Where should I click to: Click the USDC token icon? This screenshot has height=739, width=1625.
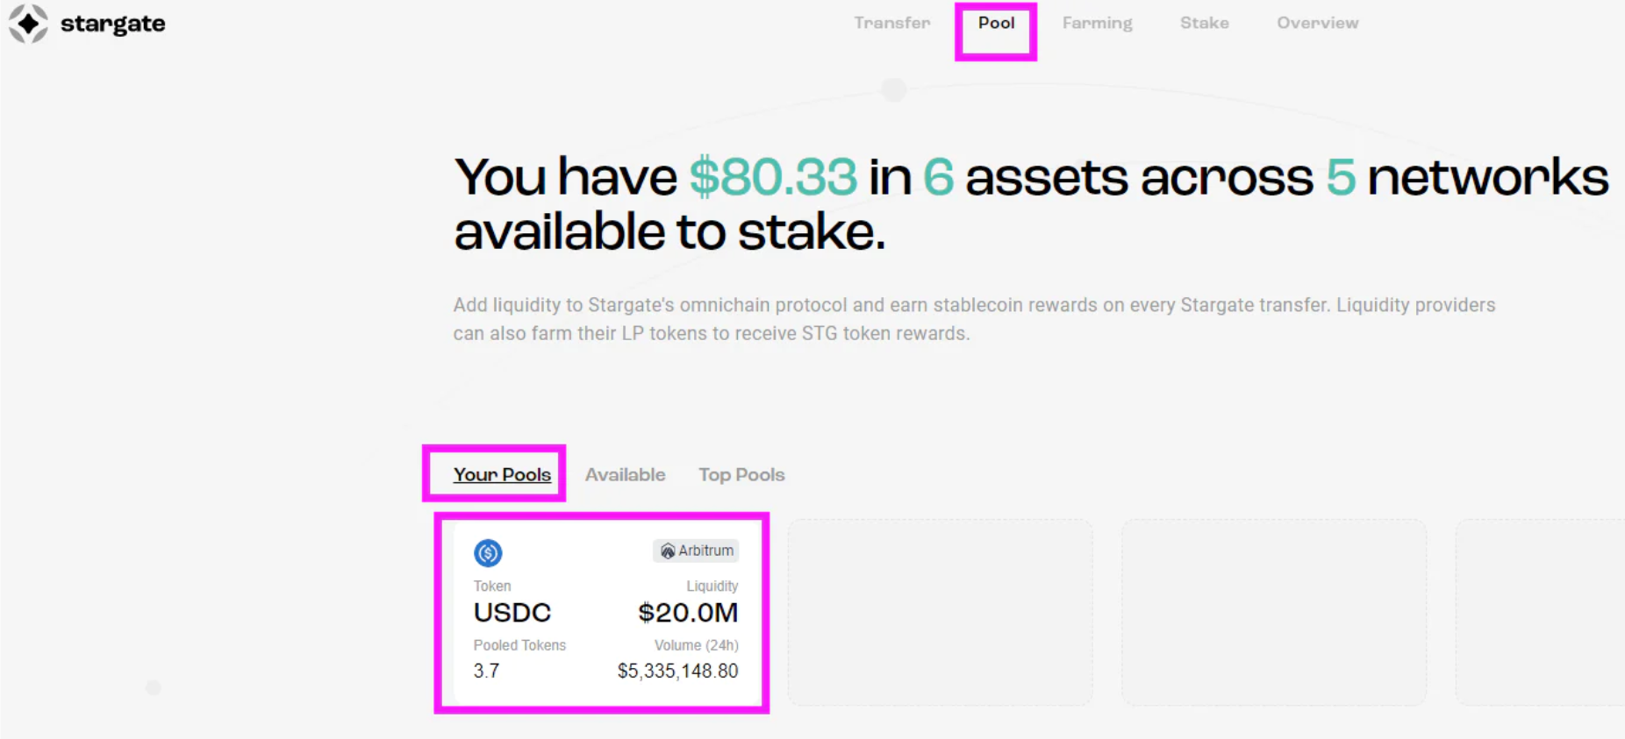[488, 553]
